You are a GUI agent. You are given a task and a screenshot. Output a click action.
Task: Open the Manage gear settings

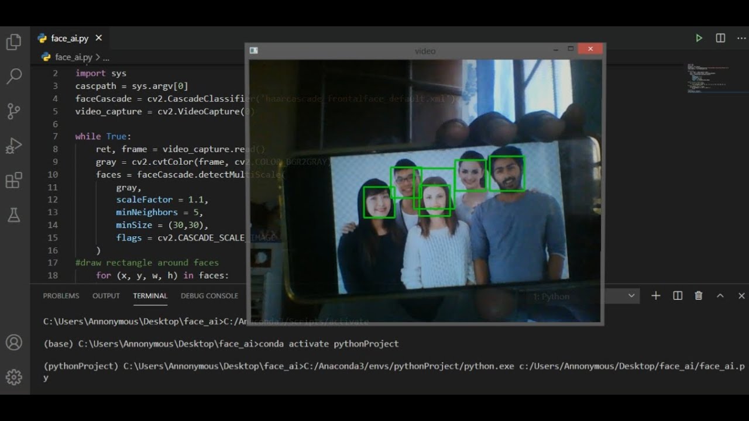click(13, 377)
